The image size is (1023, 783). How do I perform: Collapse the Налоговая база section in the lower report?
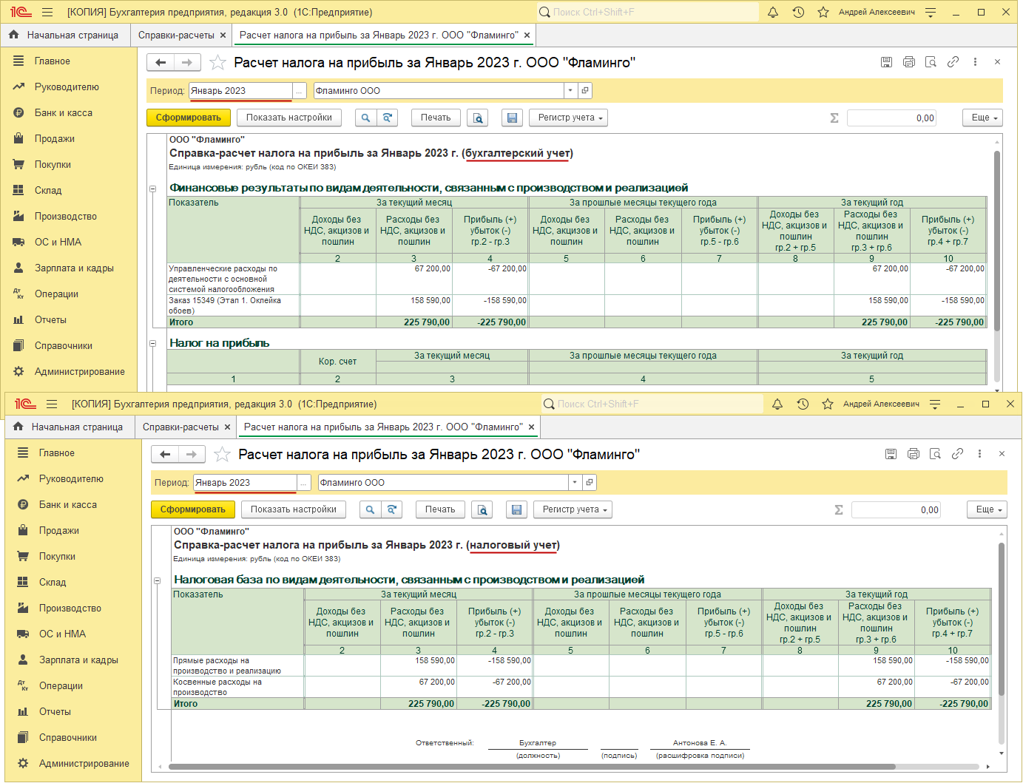click(x=158, y=580)
